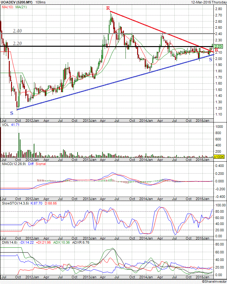The image size is (227, 284).
Task: Click 2012Jan on the MACD panel time axis
Action: [32, 199]
